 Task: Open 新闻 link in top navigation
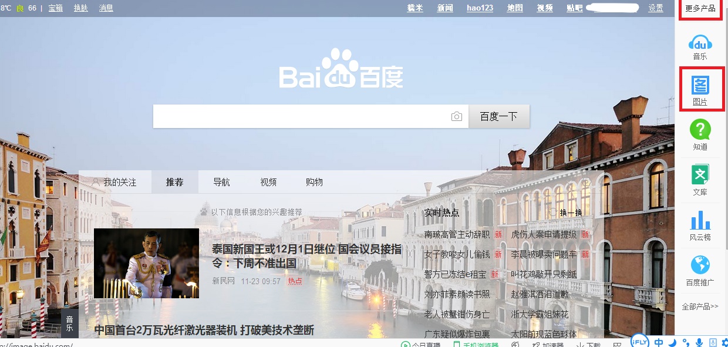tap(445, 8)
